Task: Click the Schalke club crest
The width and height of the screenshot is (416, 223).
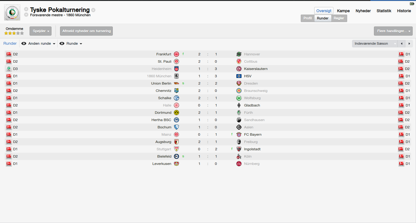Action: (176, 98)
